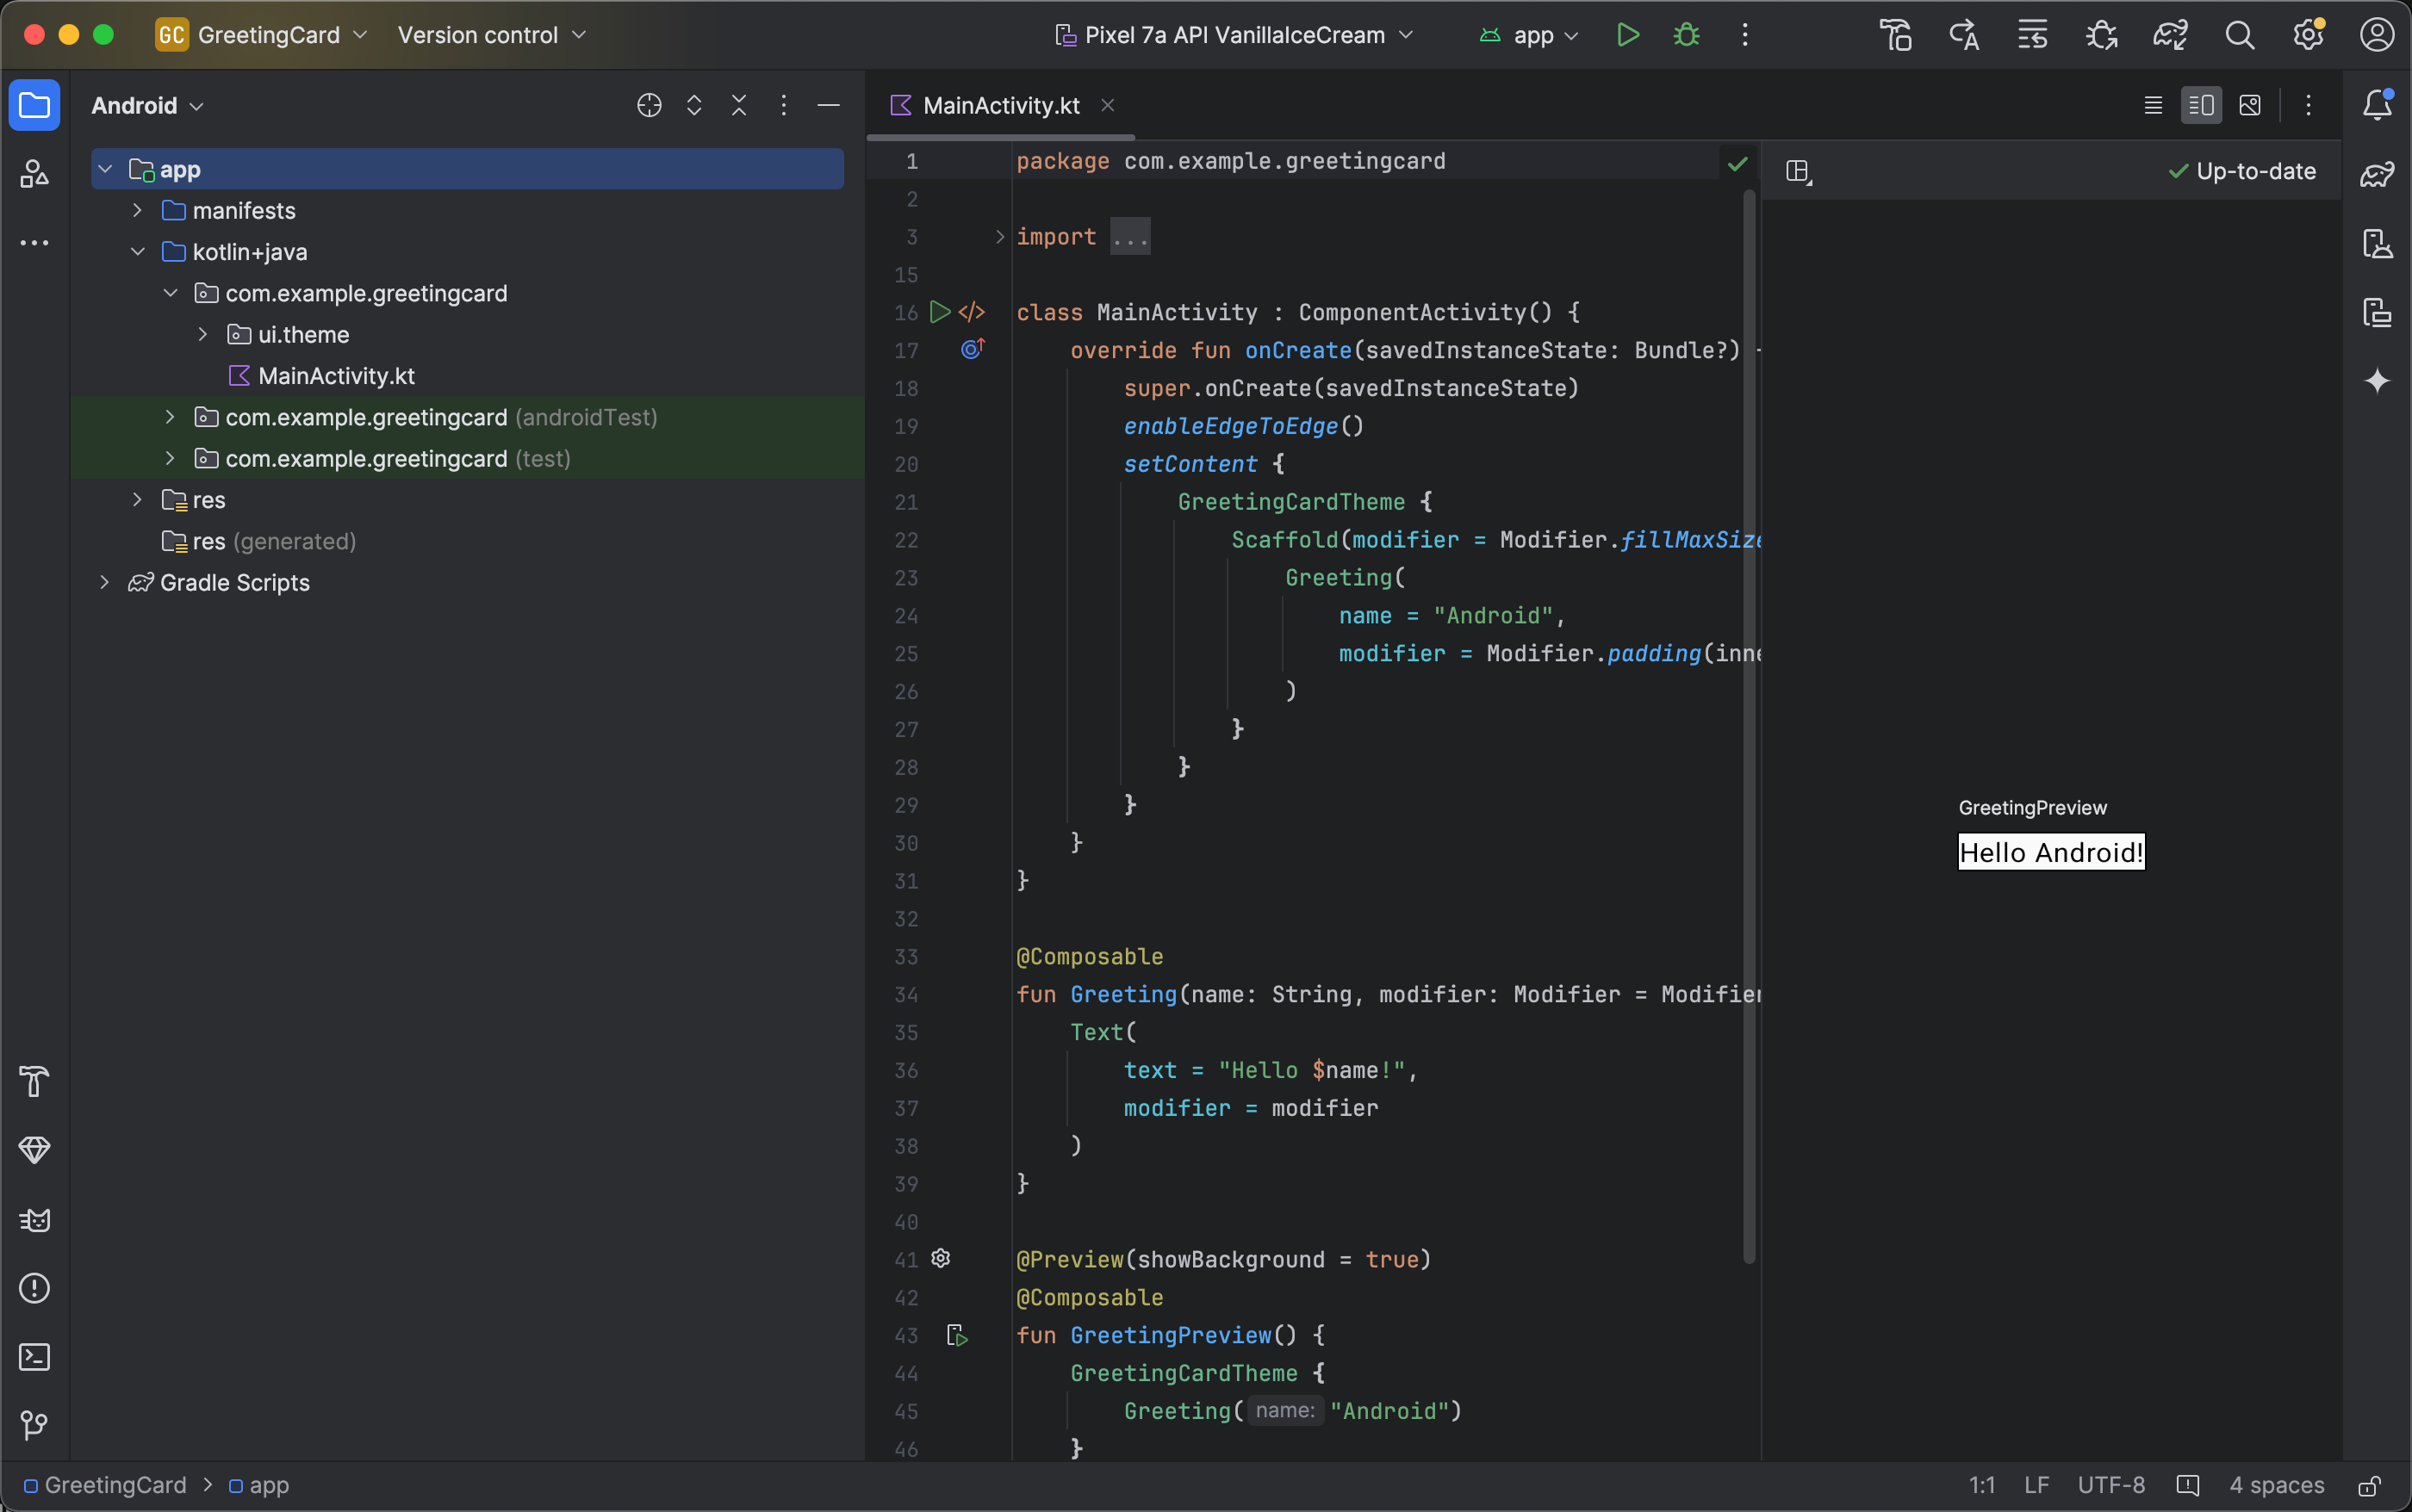This screenshot has height=1512, width=2412.
Task: Expand Gradle Scripts node
Action: point(105,582)
